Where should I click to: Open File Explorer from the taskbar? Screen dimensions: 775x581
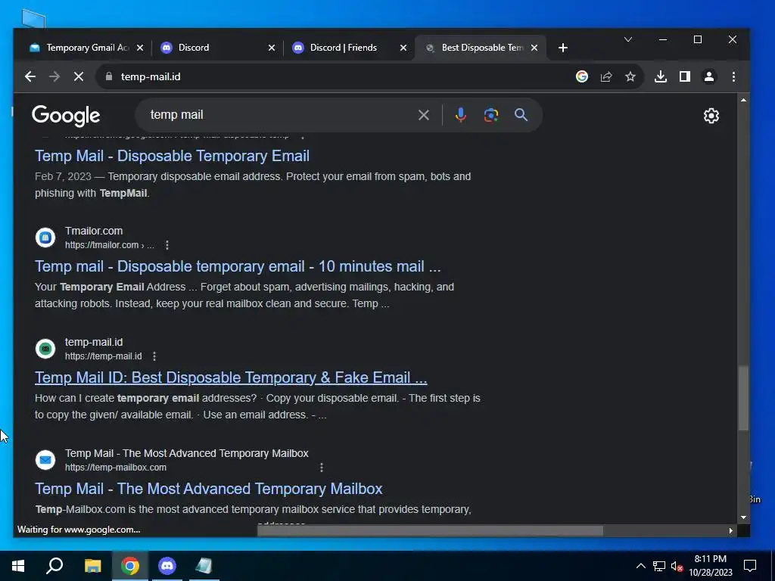(x=92, y=566)
